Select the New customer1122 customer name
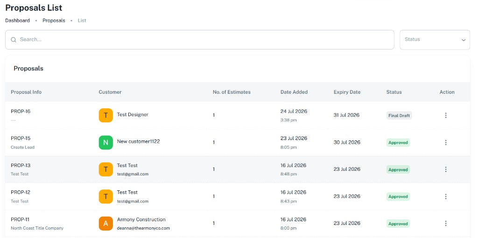 click(x=138, y=141)
